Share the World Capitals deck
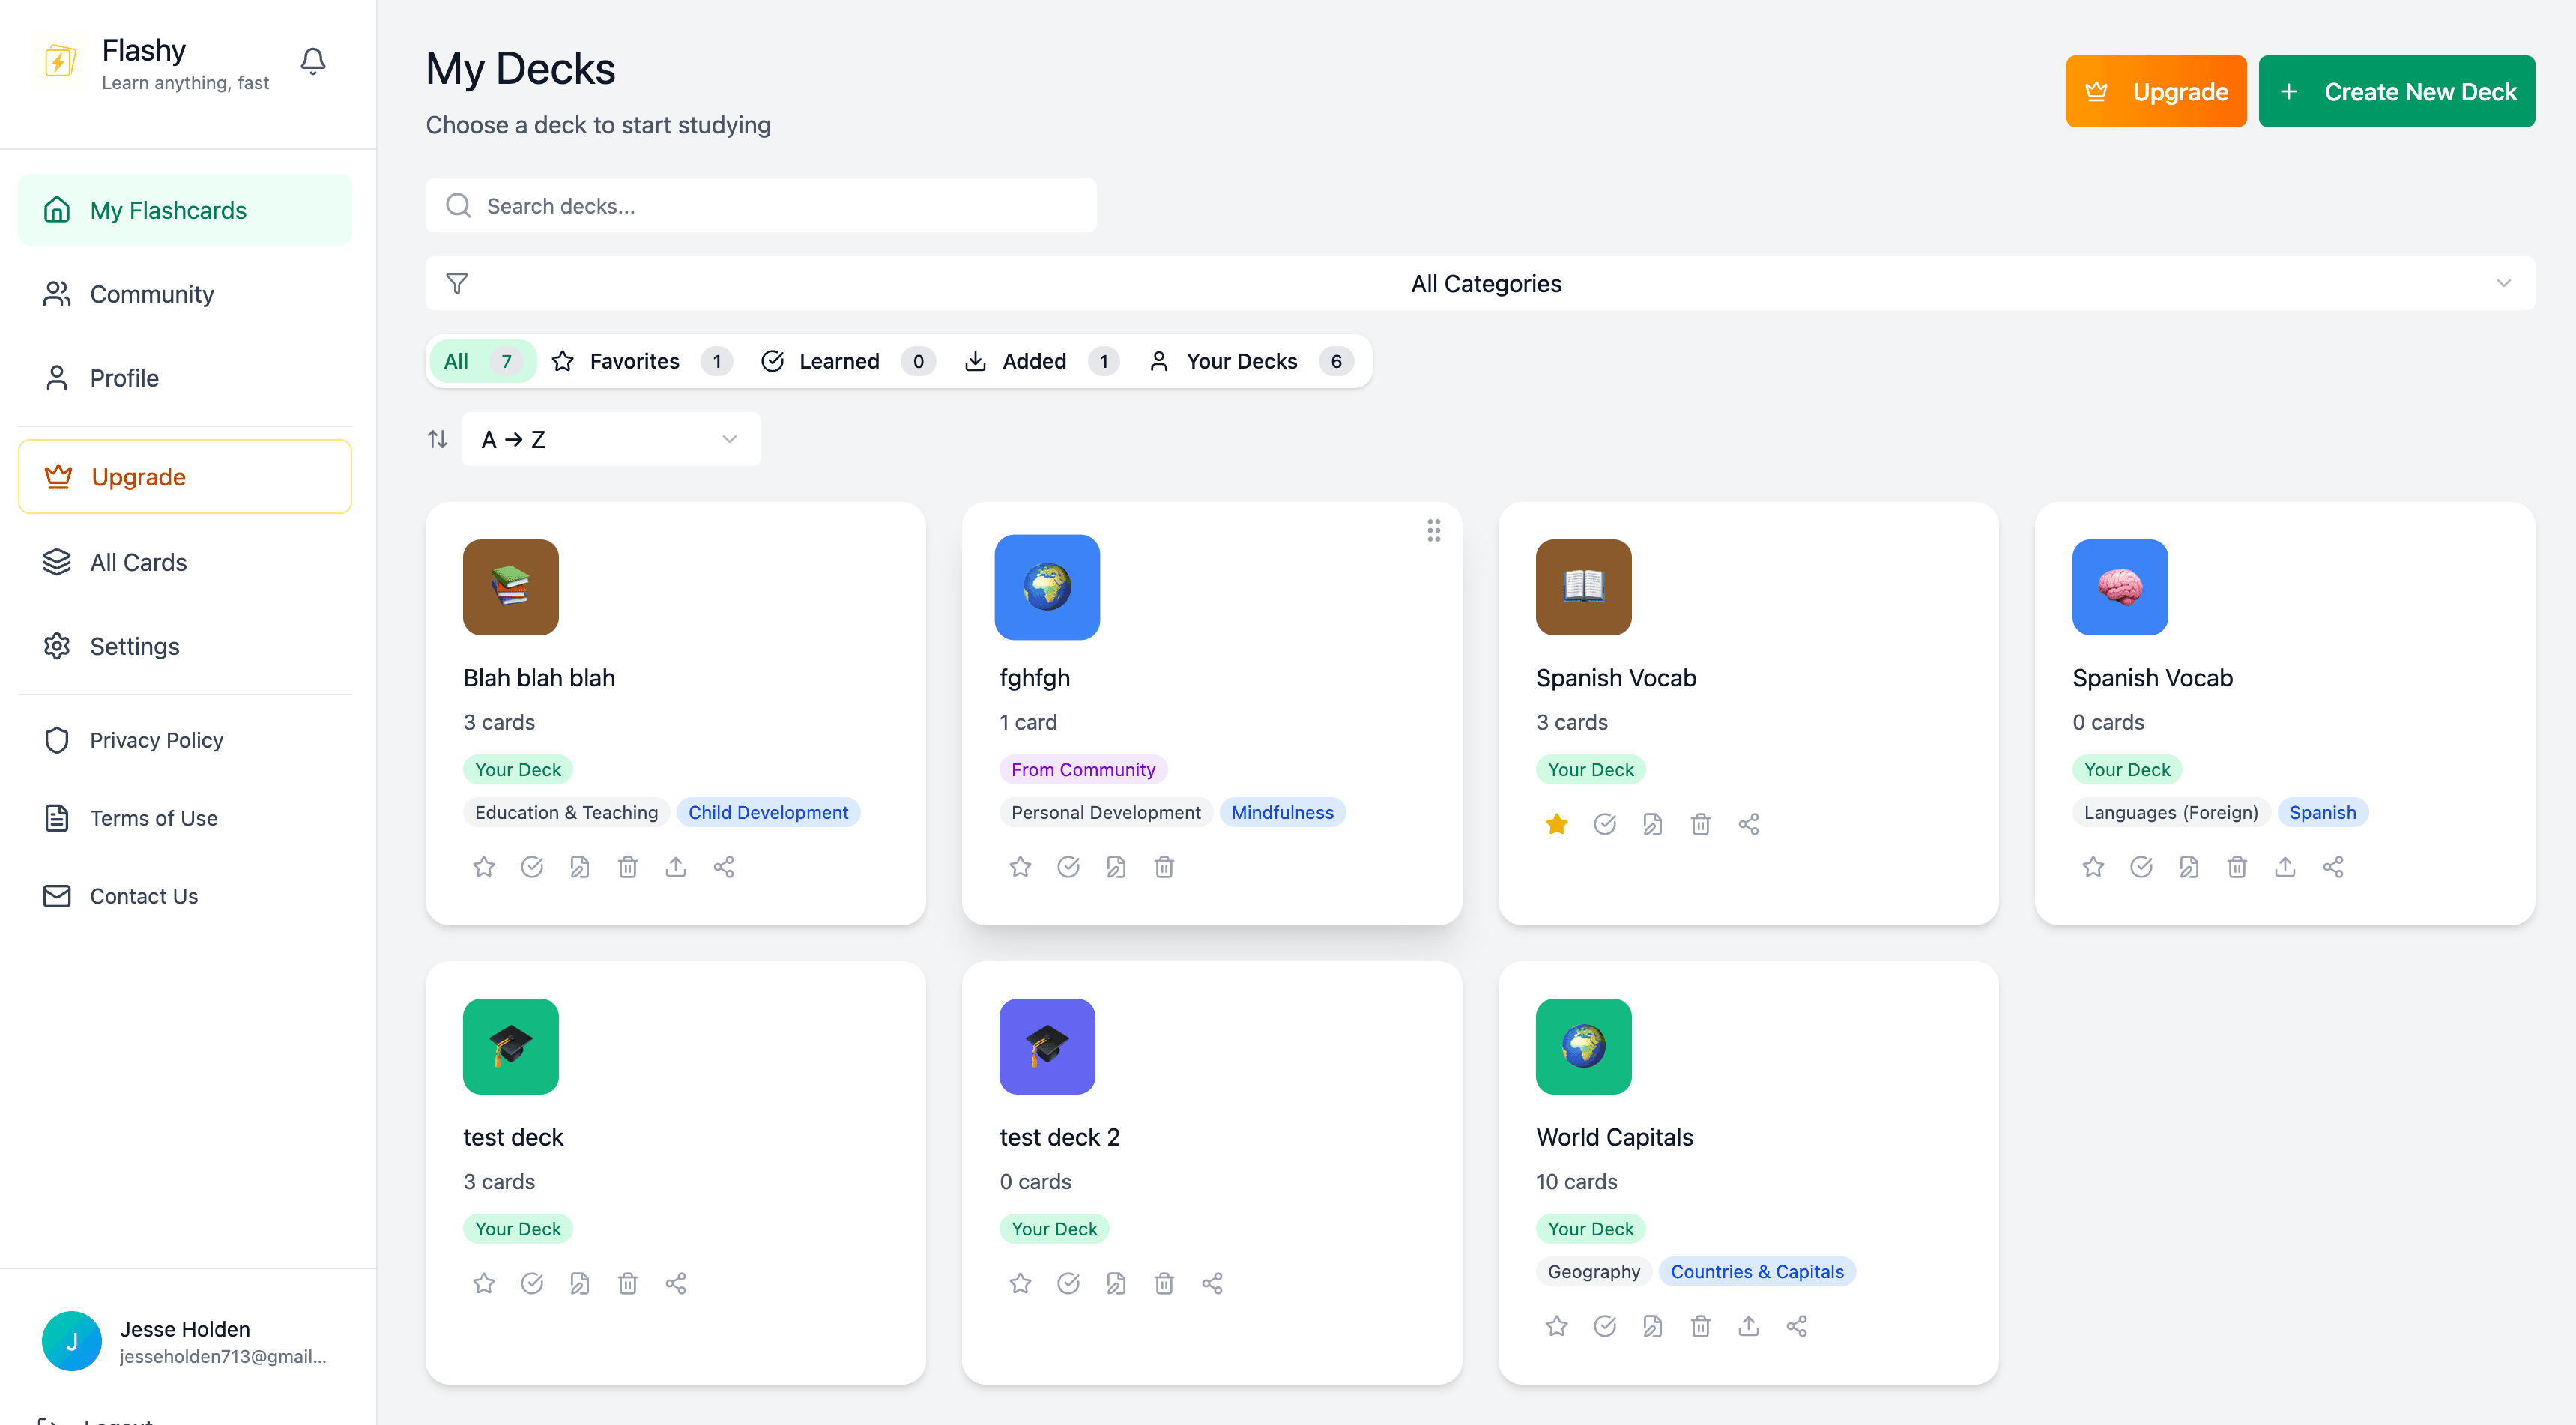The image size is (2576, 1425). (x=1796, y=1326)
